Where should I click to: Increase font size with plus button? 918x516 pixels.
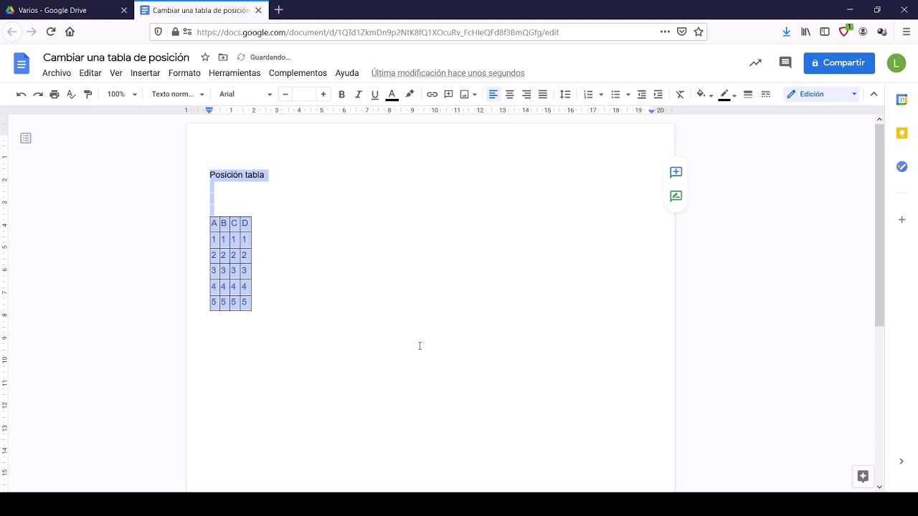[x=323, y=95]
